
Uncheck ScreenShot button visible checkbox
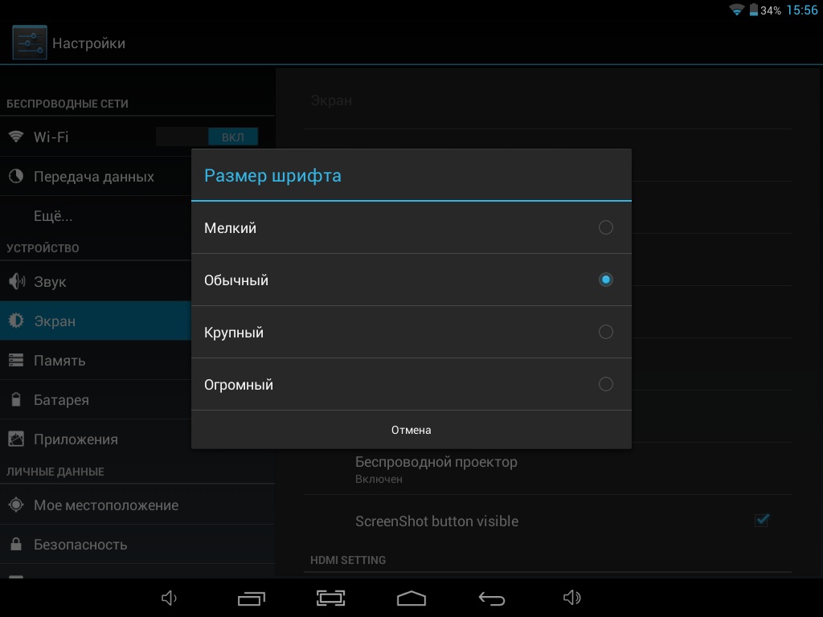tap(761, 521)
